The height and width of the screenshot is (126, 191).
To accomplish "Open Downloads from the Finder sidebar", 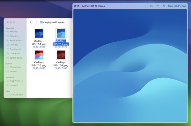I will pos(15,53).
